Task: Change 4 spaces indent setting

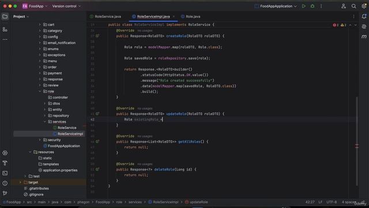Action: pos(349,202)
